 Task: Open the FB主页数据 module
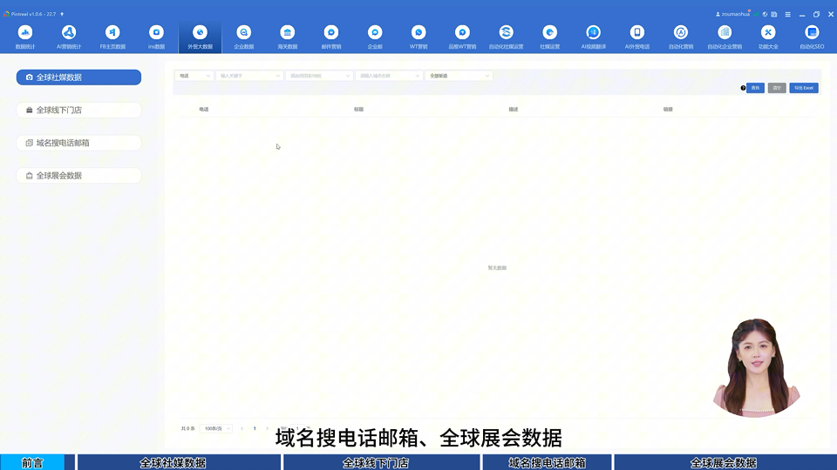(112, 37)
